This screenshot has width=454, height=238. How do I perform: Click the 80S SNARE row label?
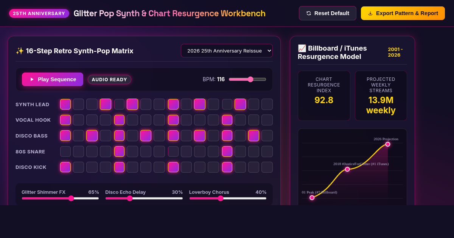click(30, 151)
